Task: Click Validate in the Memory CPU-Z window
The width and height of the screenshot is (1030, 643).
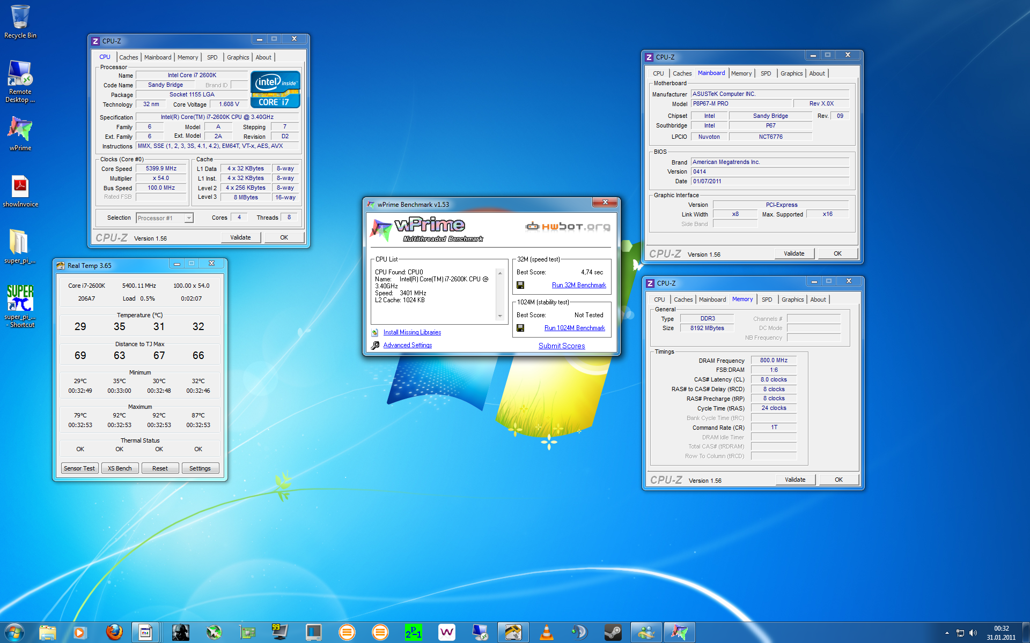Action: (x=795, y=480)
